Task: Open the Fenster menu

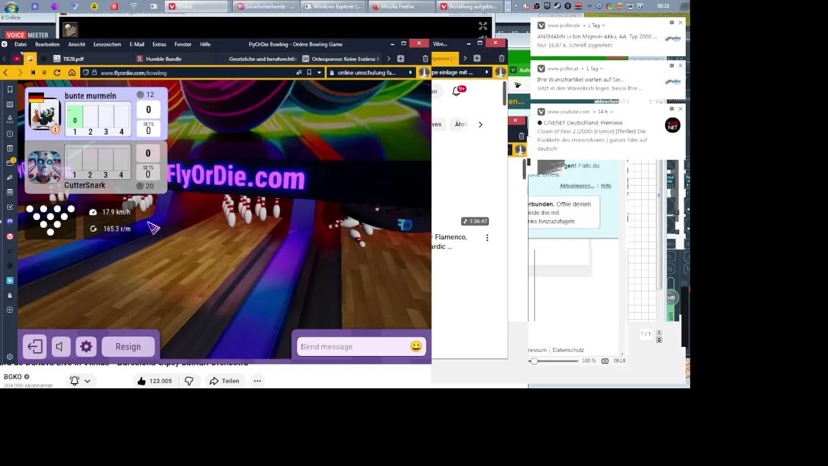Action: click(x=182, y=44)
